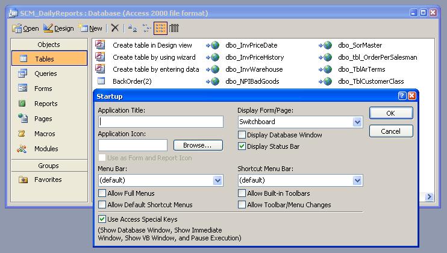Select Macros in the Objects pane
This screenshot has height=253, width=447.
(x=44, y=134)
